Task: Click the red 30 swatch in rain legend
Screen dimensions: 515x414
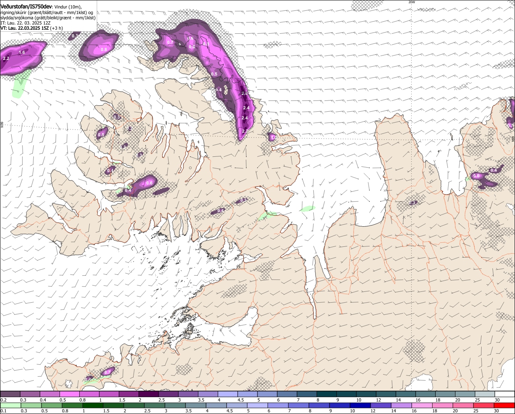Action: tap(505, 406)
